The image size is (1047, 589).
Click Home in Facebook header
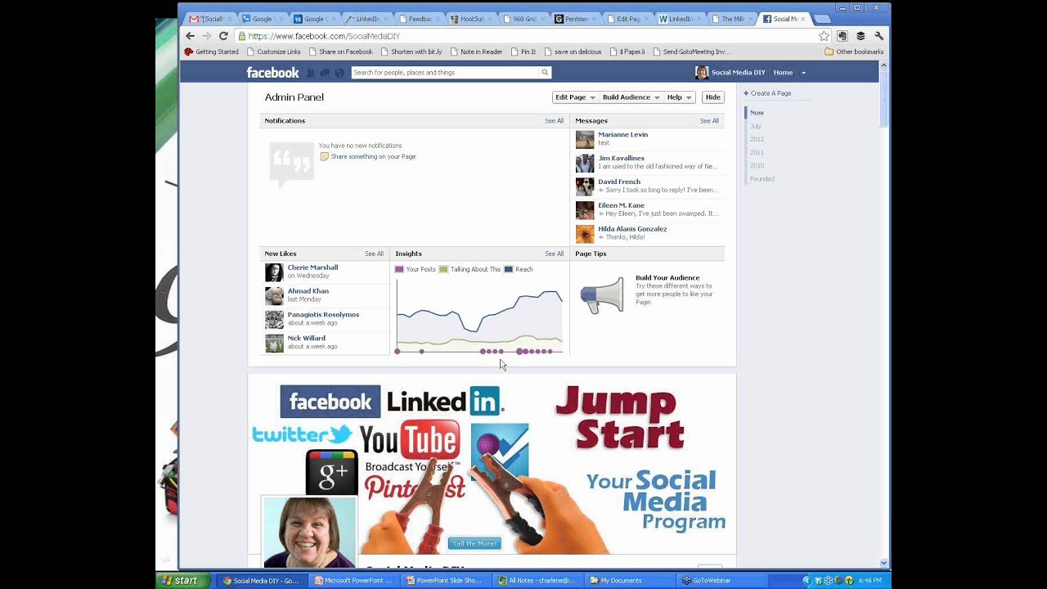[783, 73]
